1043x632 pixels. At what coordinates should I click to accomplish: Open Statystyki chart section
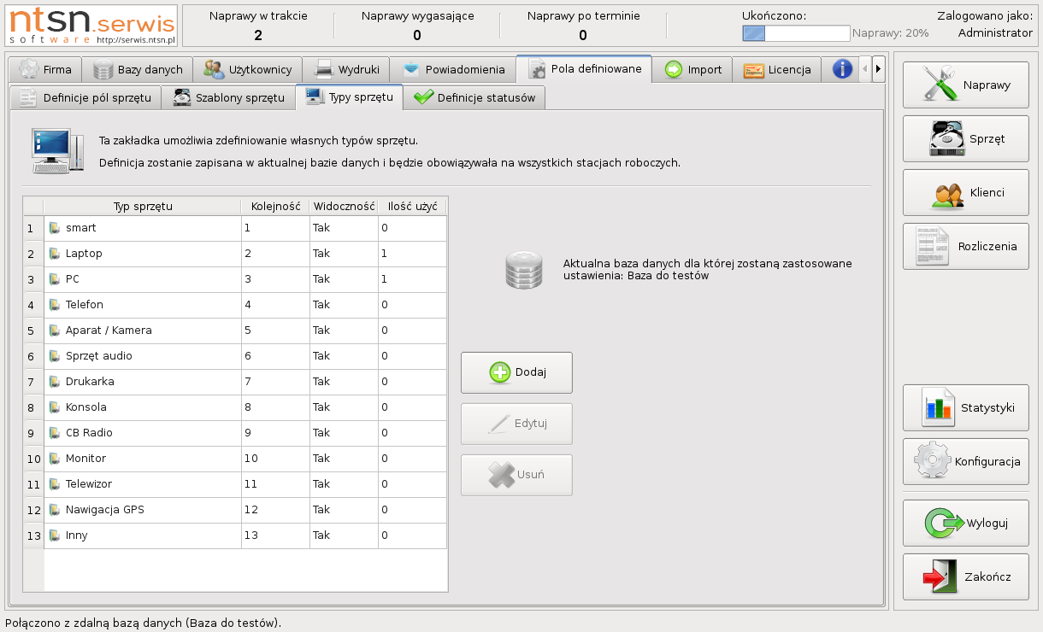(x=965, y=407)
